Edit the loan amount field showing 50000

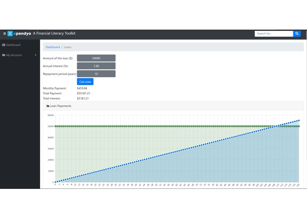click(x=96, y=58)
